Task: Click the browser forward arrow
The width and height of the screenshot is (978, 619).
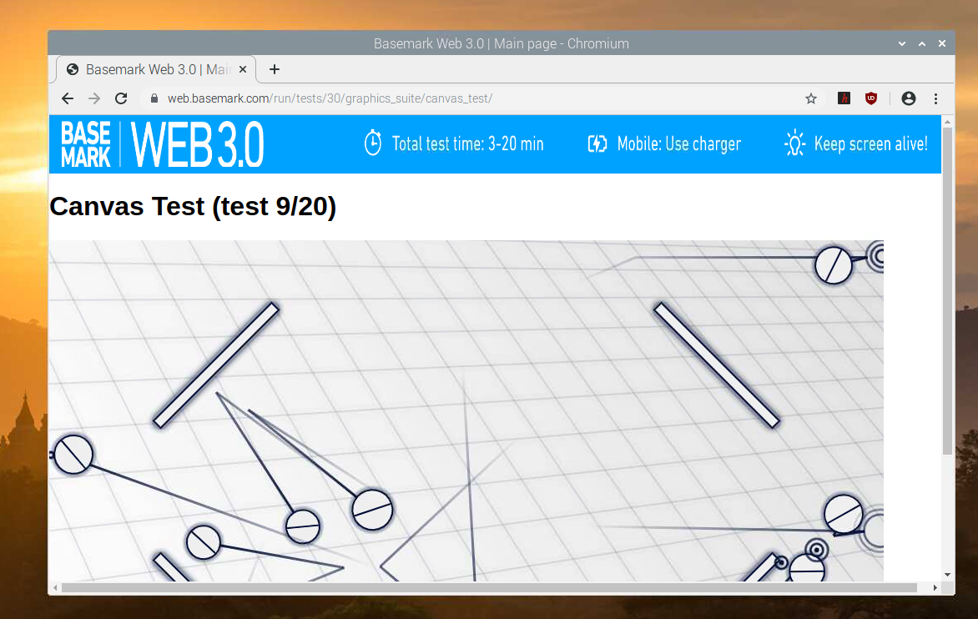Action: coord(94,98)
